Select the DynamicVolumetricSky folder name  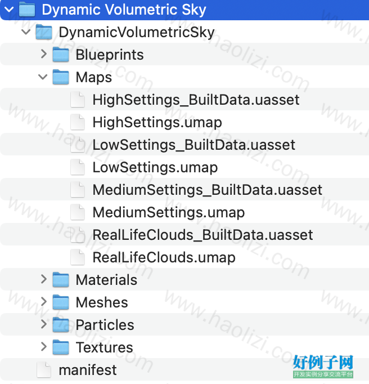tap(137, 32)
